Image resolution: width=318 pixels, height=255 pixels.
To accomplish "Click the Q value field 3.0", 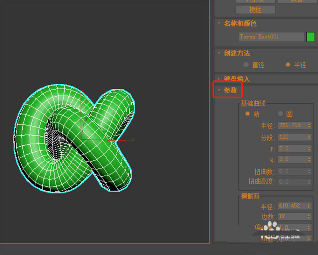I will (x=293, y=159).
